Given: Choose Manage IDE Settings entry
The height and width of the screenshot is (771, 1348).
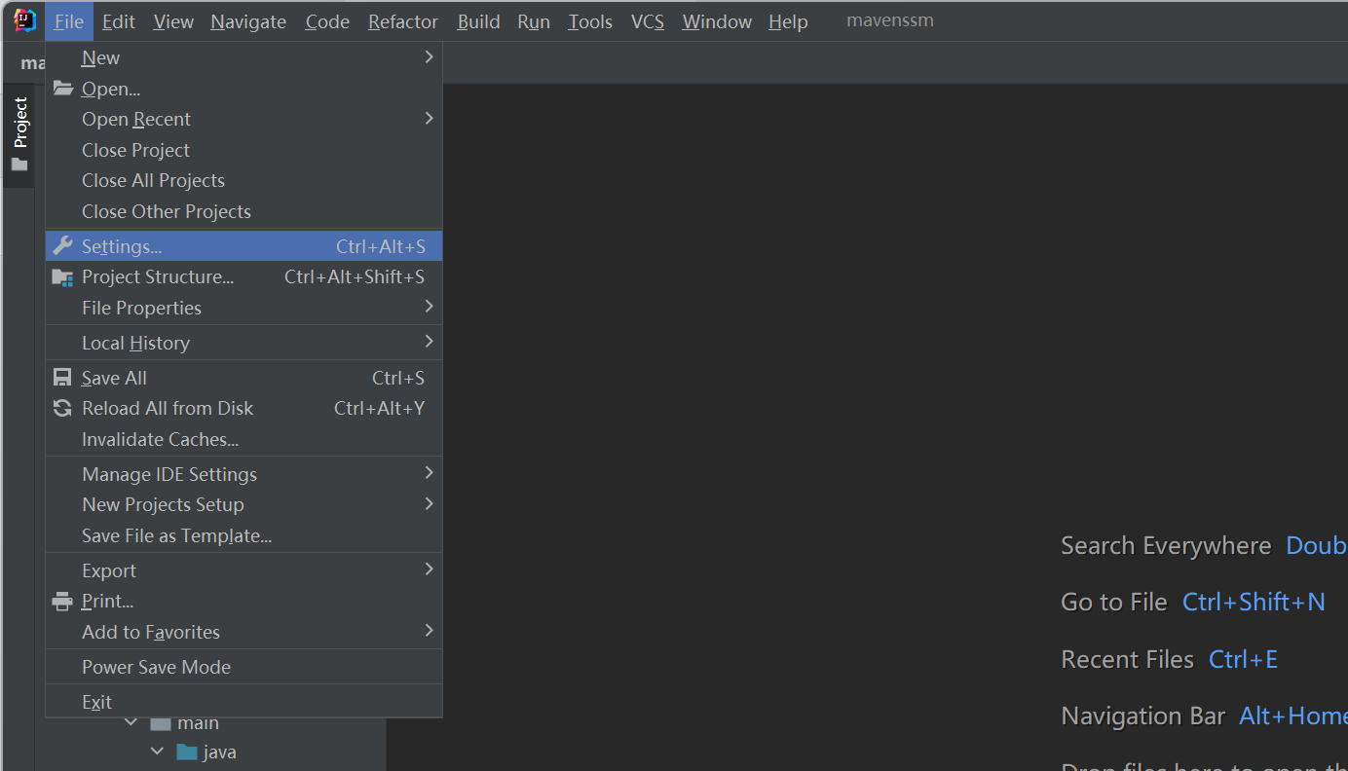Looking at the screenshot, I should tap(243, 474).
